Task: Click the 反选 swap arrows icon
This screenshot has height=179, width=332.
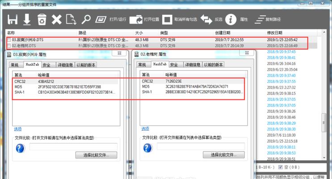Action: 206,20
